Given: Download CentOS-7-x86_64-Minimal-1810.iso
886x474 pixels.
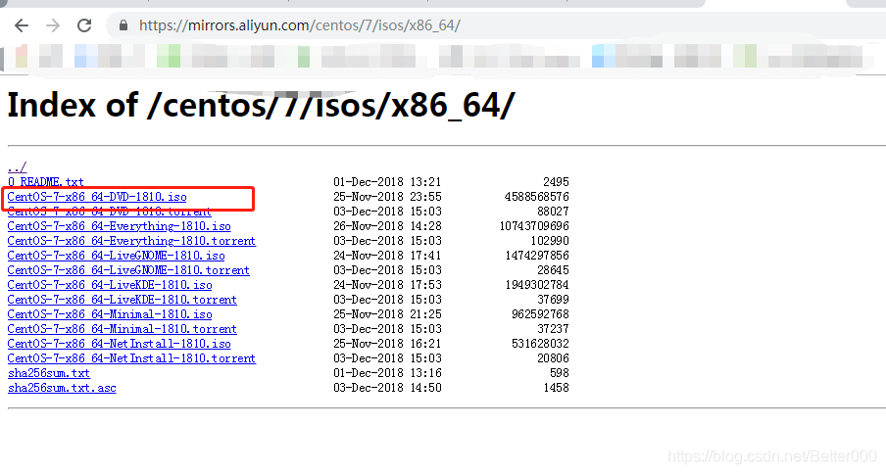Looking at the screenshot, I should tap(110, 314).
